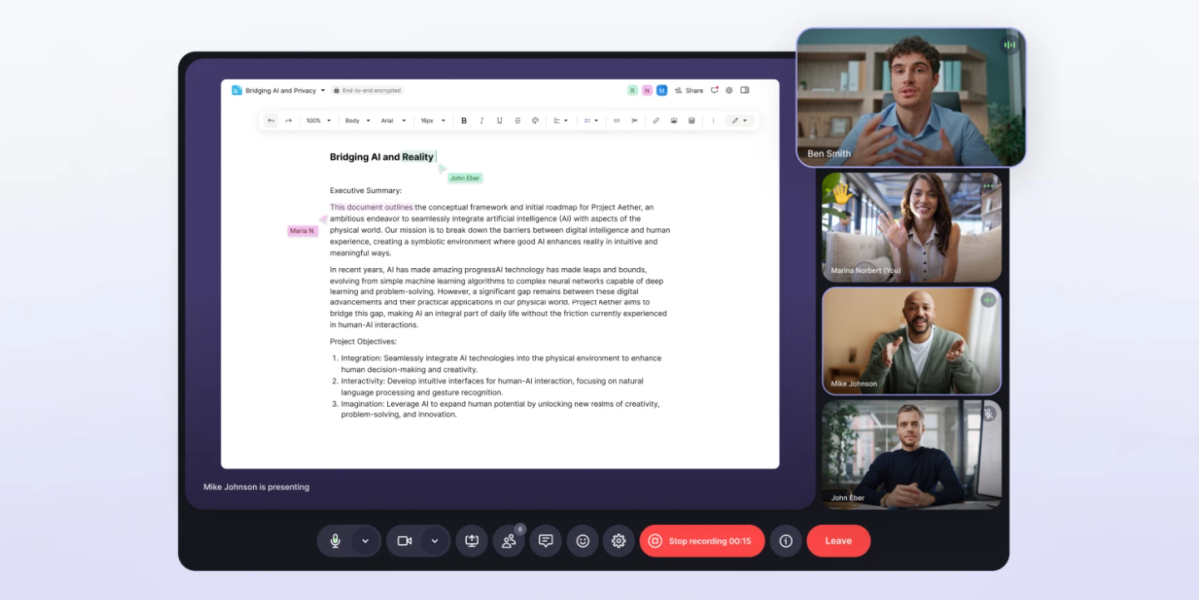Open the meeting chat icon
The image size is (1199, 600).
pos(546,541)
